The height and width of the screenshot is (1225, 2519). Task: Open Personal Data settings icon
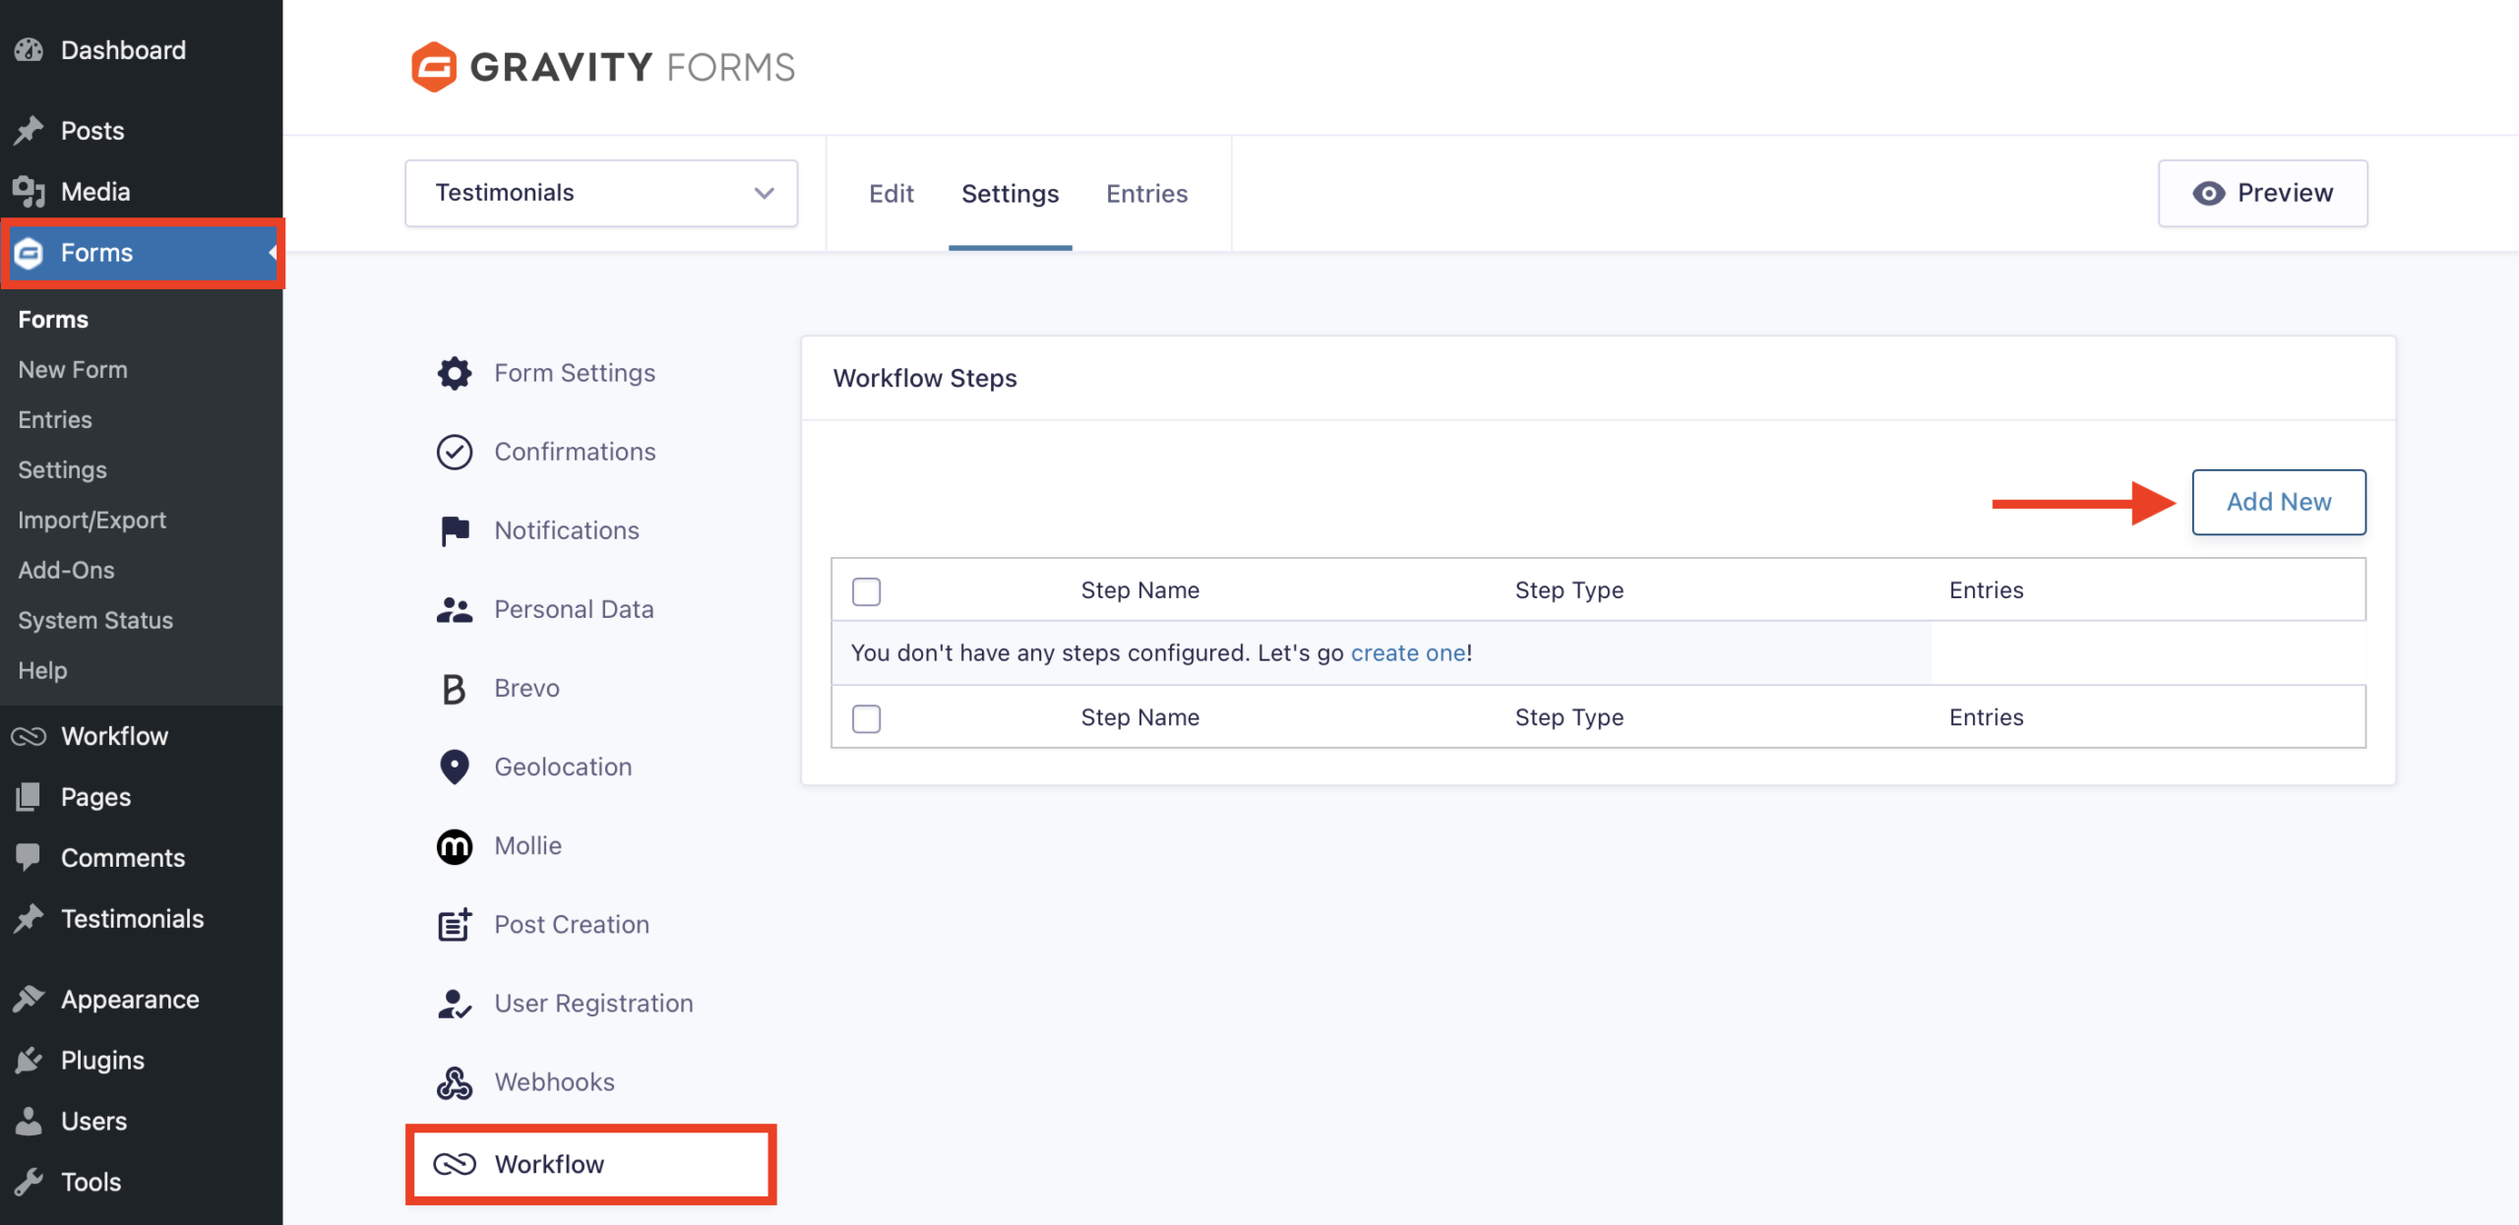tap(454, 608)
